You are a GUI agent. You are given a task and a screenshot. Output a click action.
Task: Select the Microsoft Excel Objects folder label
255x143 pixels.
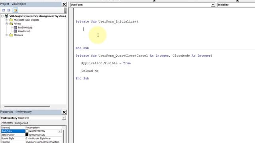click(26, 20)
